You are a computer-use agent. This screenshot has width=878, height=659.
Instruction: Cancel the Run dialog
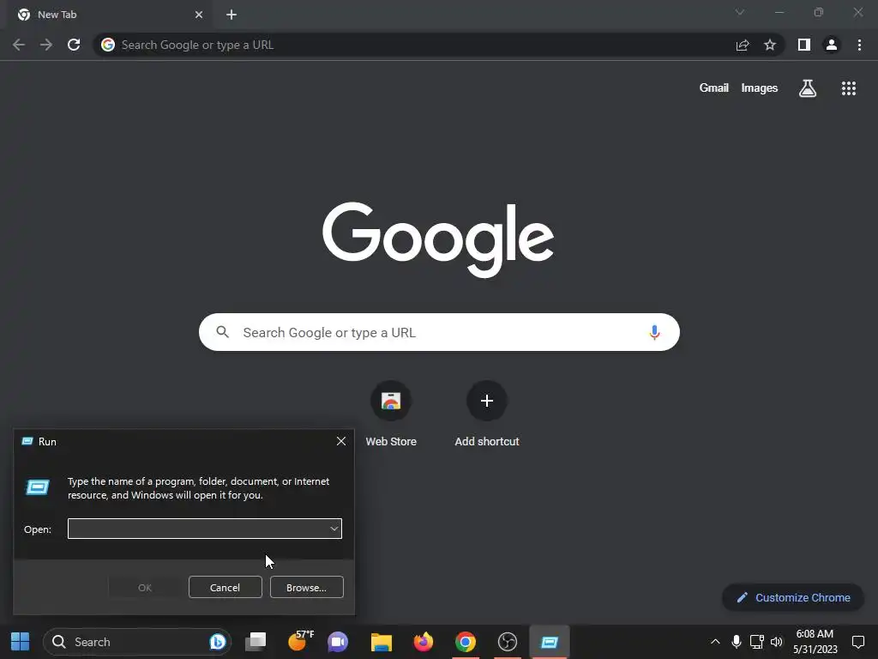[x=226, y=587]
